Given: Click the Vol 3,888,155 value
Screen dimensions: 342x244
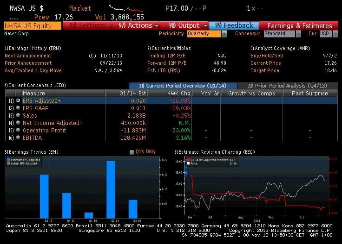Looking at the screenshot, I should (x=127, y=17).
